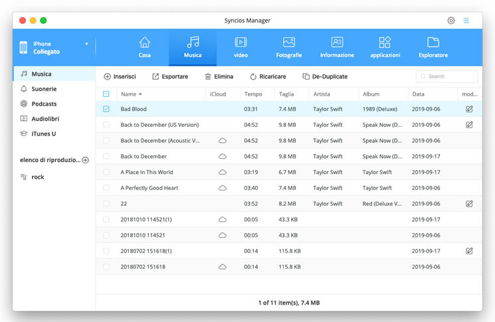Click the iPhone device icon
This screenshot has height=322, width=495.
23,48
